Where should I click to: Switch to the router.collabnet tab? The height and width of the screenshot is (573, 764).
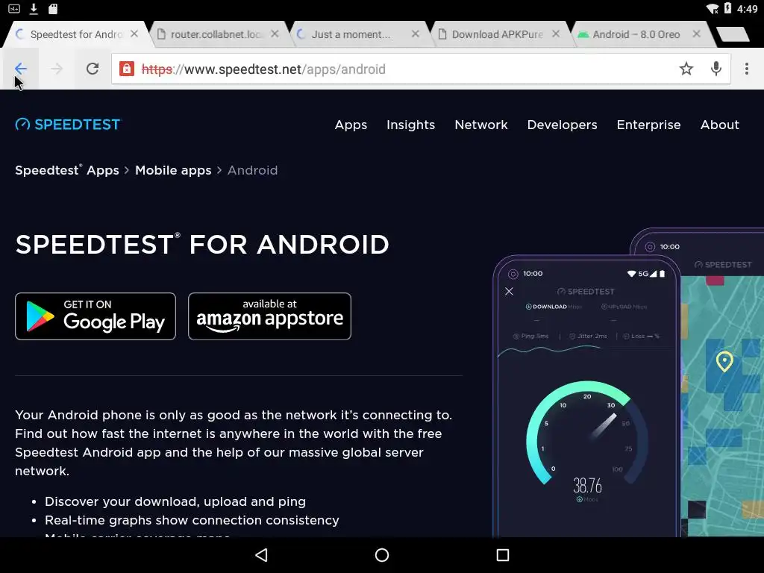click(216, 34)
